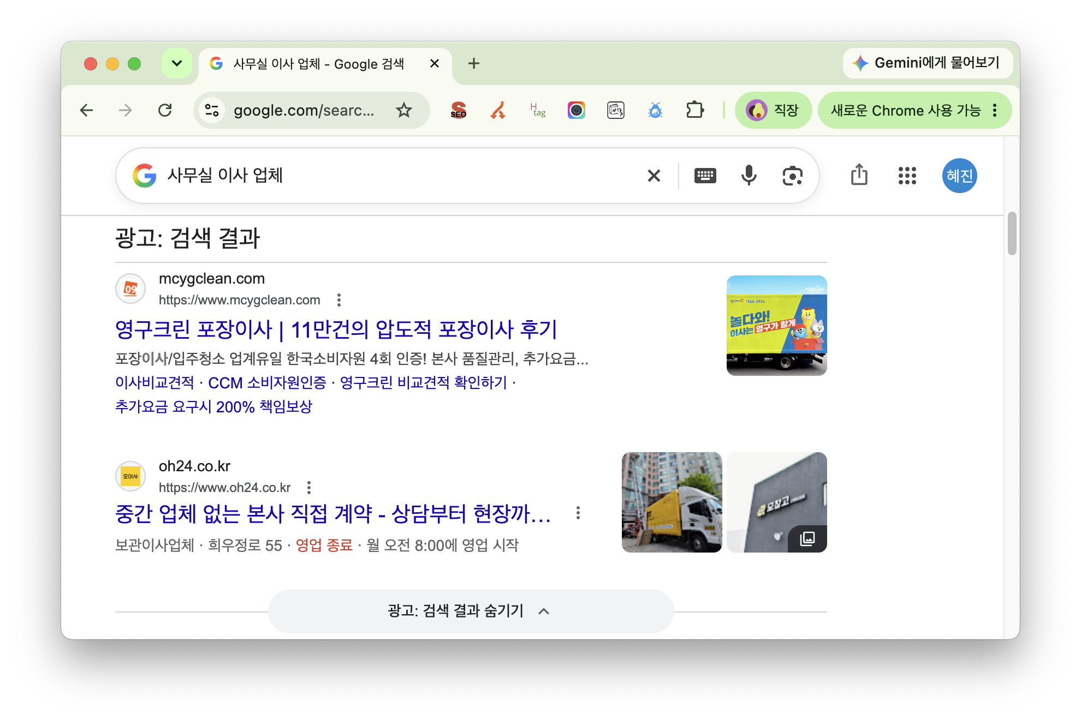Go back to the previous page
The height and width of the screenshot is (720, 1081).
[x=86, y=110]
